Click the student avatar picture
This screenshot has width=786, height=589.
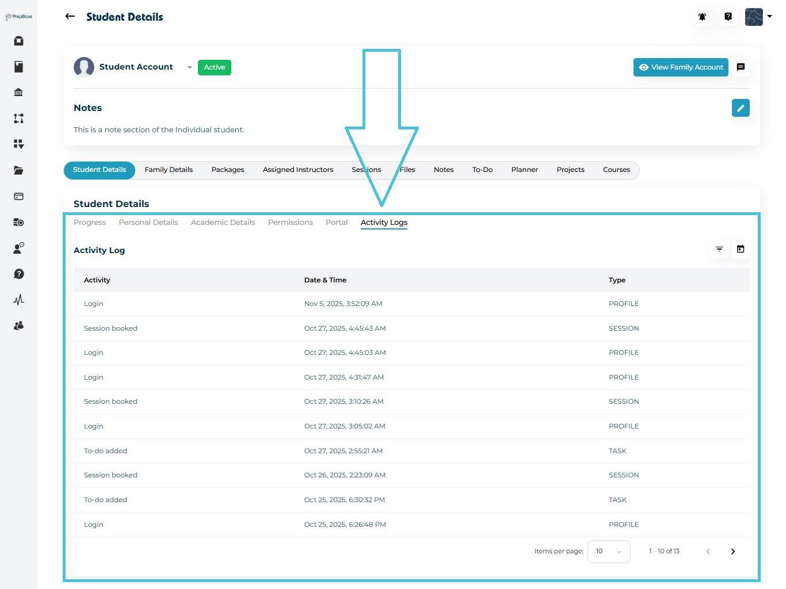pos(84,67)
